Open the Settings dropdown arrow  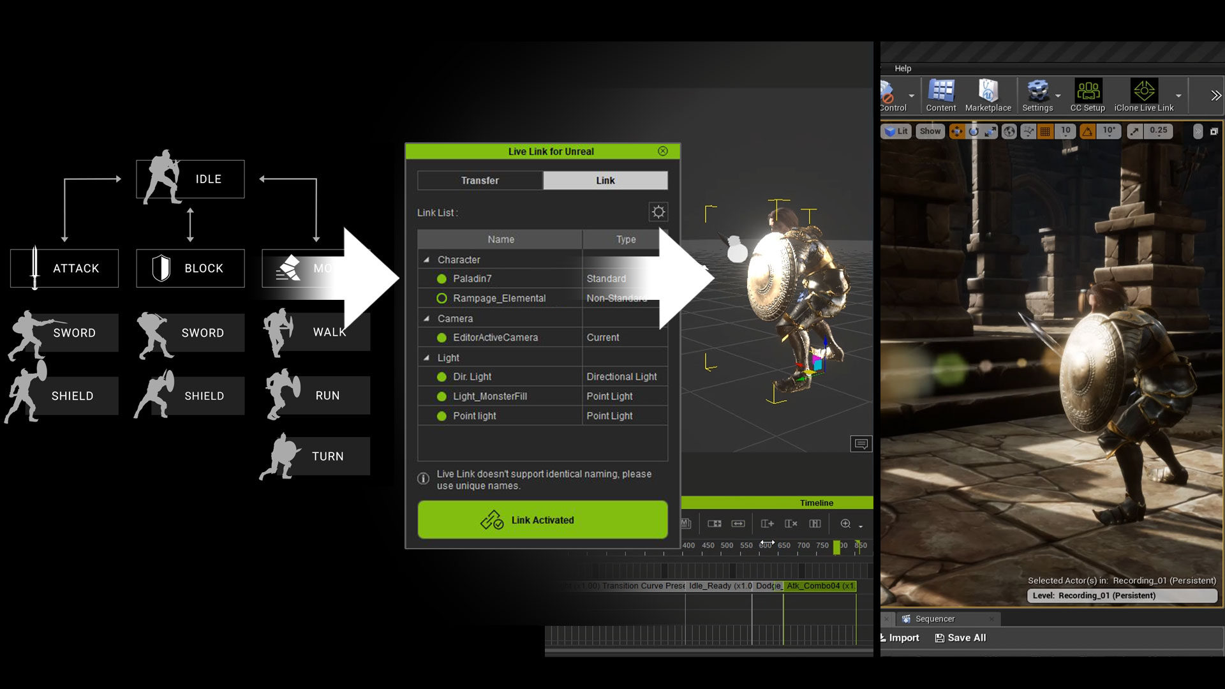pos(1058,96)
